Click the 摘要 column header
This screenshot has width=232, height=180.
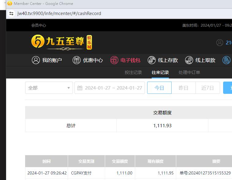click(x=216, y=161)
